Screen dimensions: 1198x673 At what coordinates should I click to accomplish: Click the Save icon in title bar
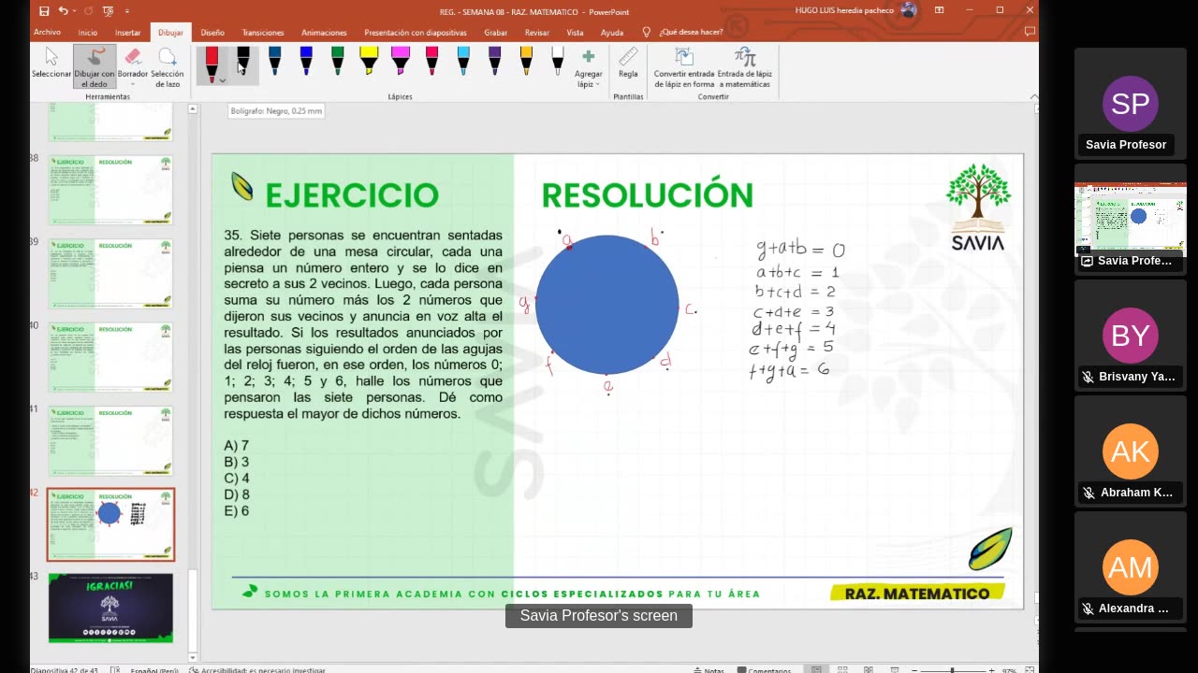tap(44, 10)
